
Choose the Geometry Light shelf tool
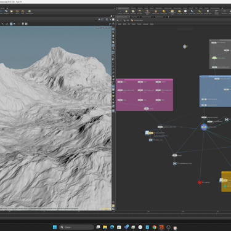(147, 12)
